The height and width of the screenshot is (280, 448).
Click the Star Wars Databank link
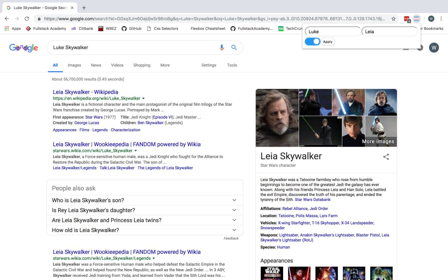click(313, 199)
